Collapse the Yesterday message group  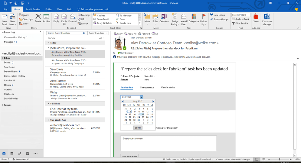(x=49, y=104)
